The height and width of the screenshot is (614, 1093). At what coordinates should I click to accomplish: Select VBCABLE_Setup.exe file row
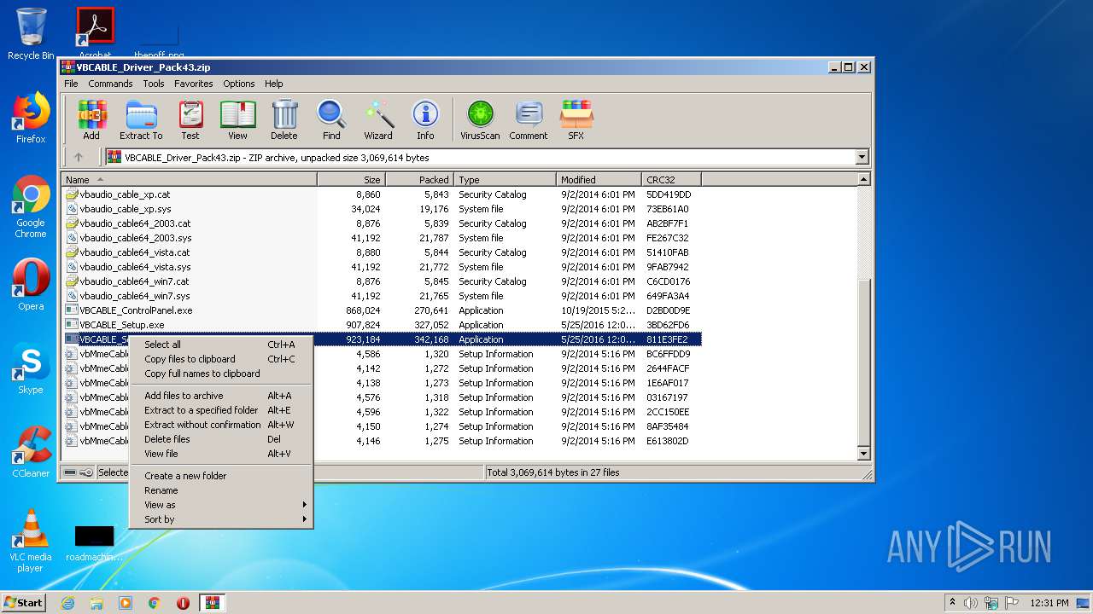click(383, 325)
